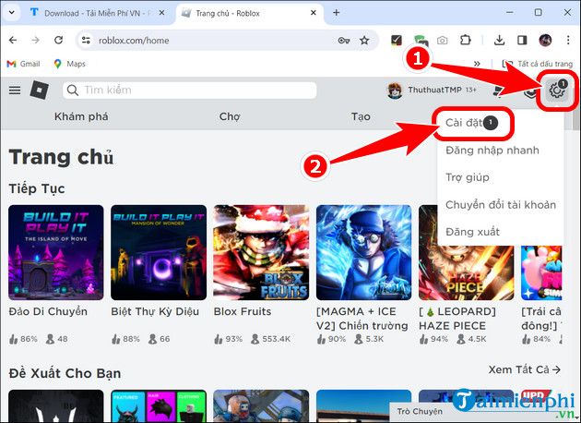Click the Biệt Thự Kỳ Diệu title

[x=155, y=311]
